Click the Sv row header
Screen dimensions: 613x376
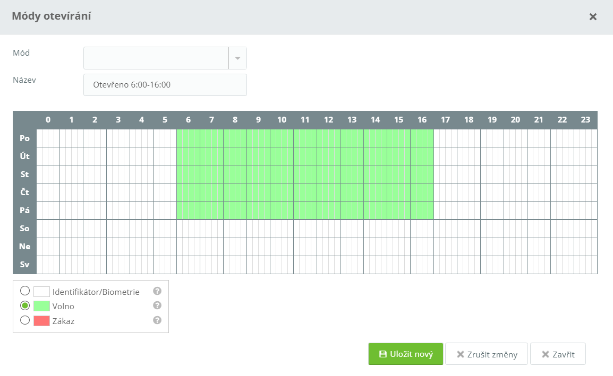coord(24,265)
